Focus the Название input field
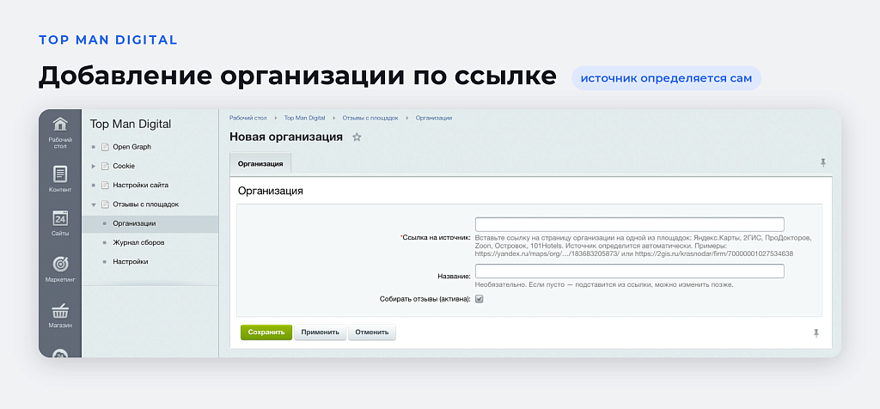This screenshot has height=409, width=880. (x=630, y=272)
